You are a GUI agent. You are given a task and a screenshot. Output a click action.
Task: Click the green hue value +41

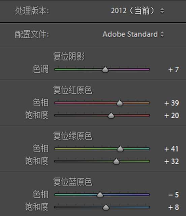172,149
